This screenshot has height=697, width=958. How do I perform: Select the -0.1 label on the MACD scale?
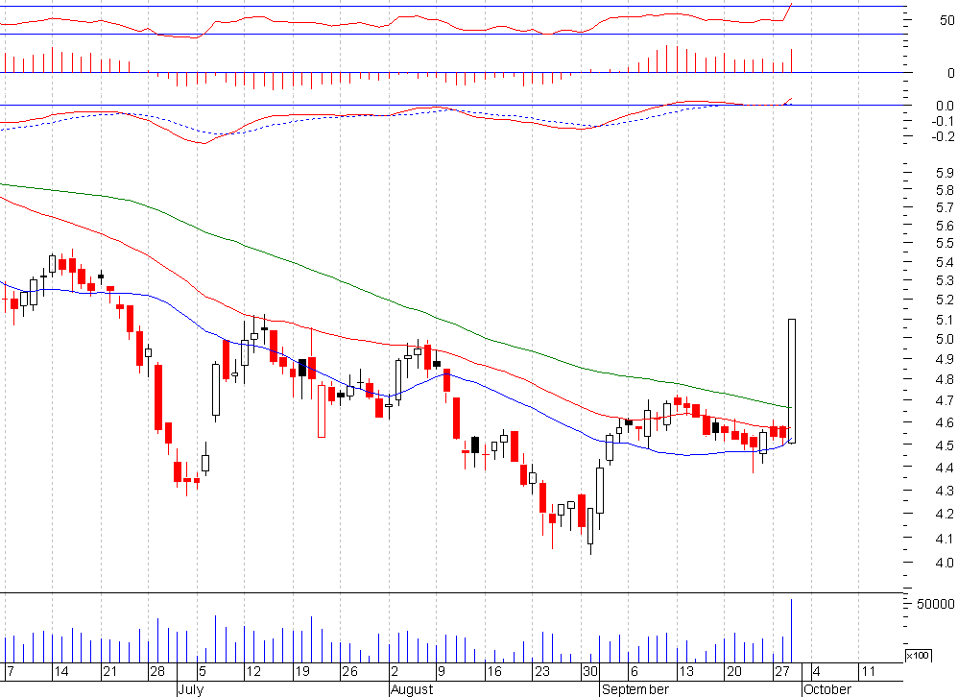coord(943,121)
